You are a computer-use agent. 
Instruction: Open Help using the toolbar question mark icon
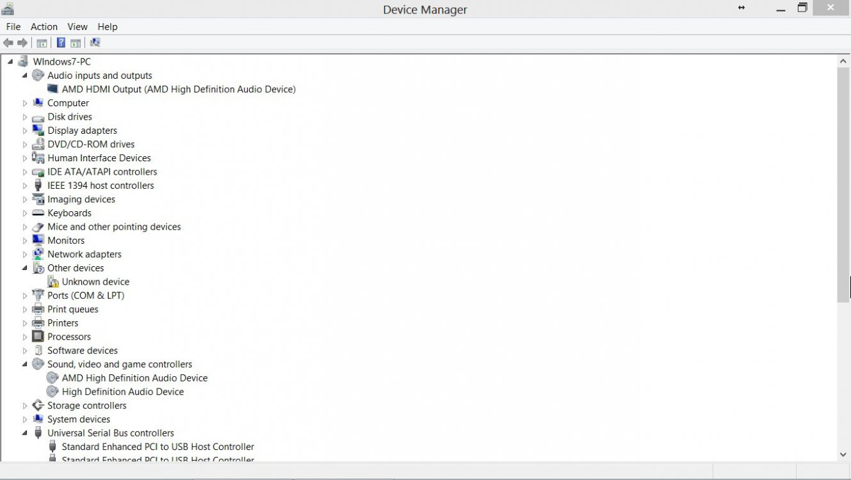[60, 42]
